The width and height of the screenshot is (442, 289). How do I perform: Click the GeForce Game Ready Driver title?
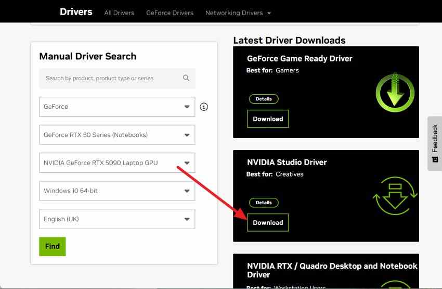300,59
